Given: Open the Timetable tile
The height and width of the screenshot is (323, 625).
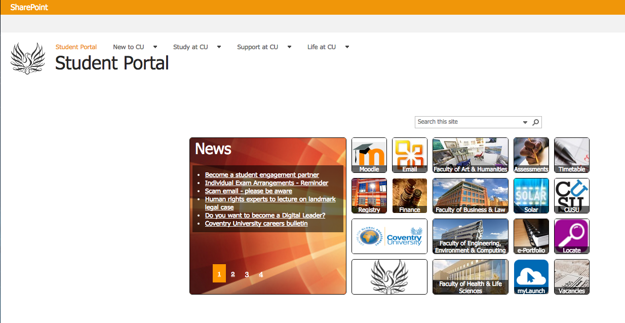Looking at the screenshot, I should 572,155.
